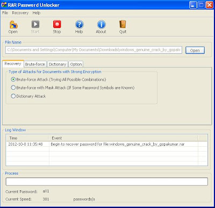Click the Open toolbar icon
The image size is (215, 208).
tap(13, 25)
